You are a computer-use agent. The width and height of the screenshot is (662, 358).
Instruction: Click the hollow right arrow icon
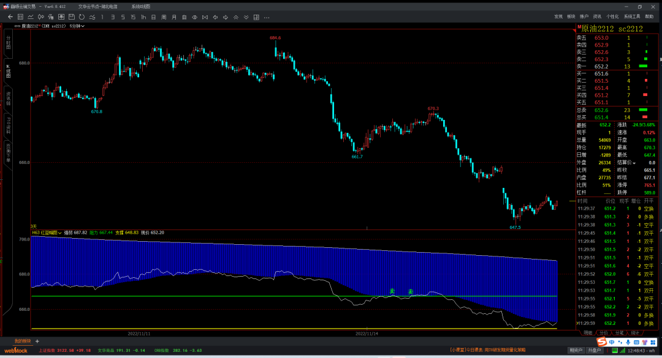coord(226,17)
